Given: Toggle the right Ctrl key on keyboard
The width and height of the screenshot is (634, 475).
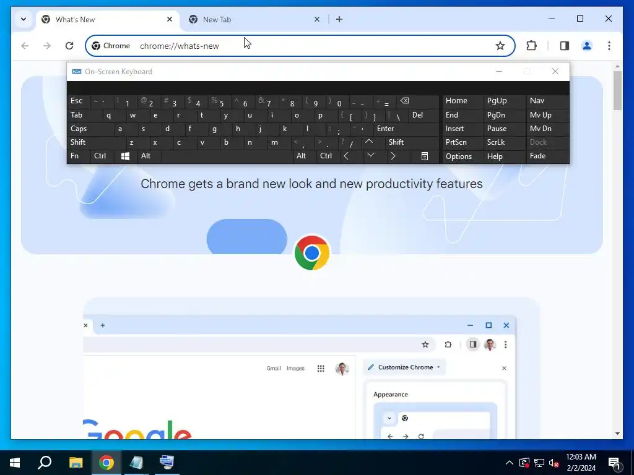Looking at the screenshot, I should [327, 156].
